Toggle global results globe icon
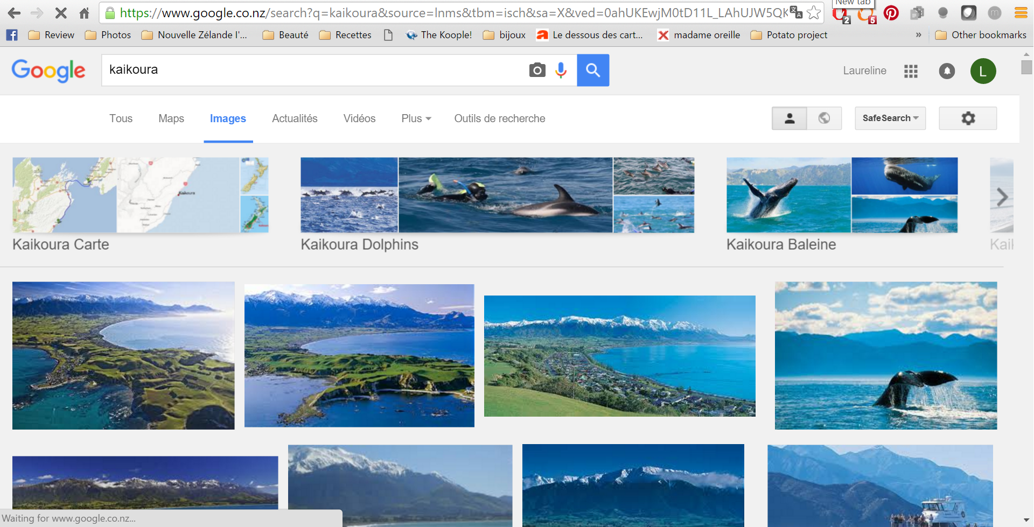The height and width of the screenshot is (527, 1034). coord(824,118)
